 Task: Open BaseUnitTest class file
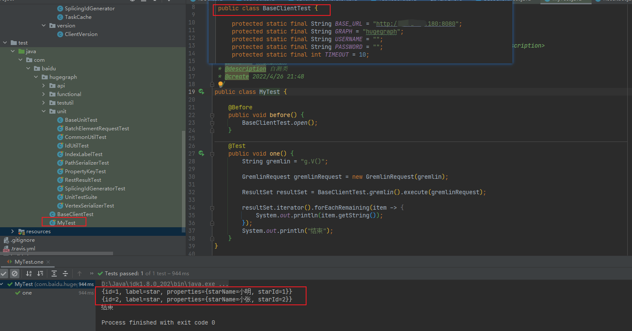coord(81,120)
